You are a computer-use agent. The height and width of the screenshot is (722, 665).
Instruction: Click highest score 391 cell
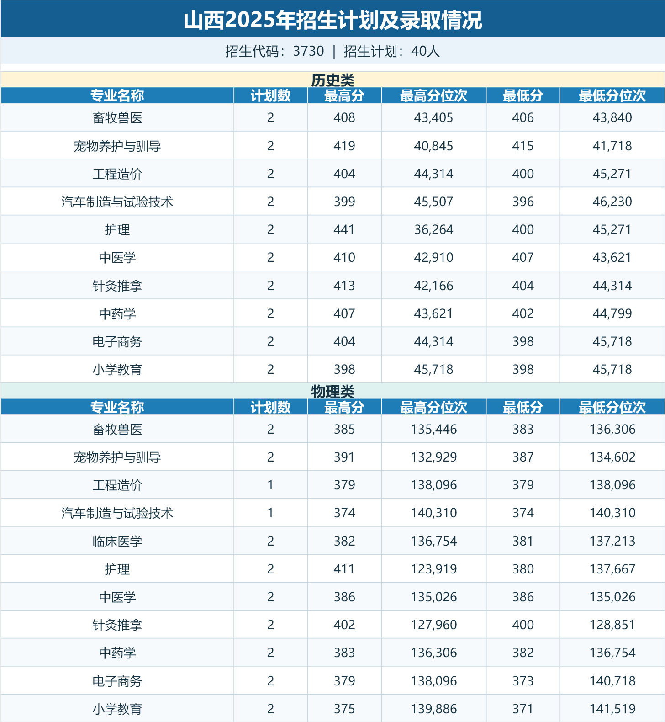click(344, 457)
